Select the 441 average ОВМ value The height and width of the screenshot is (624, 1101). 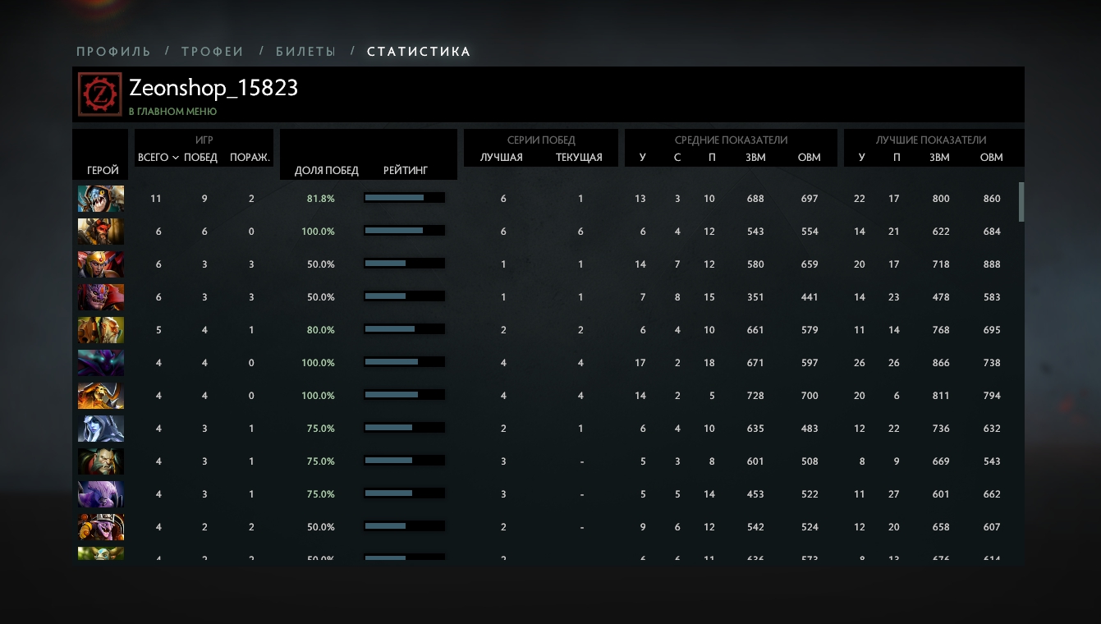810,297
